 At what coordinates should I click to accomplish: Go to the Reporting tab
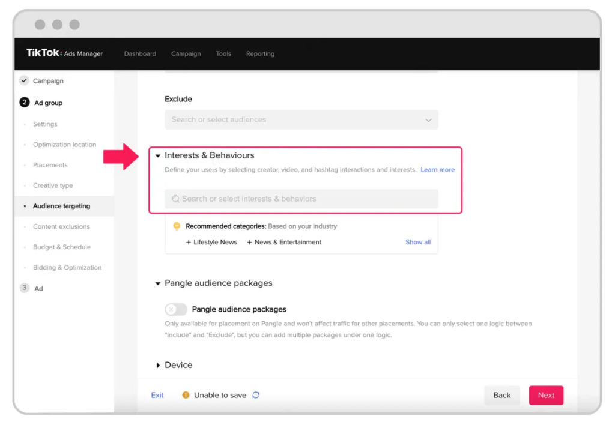260,54
